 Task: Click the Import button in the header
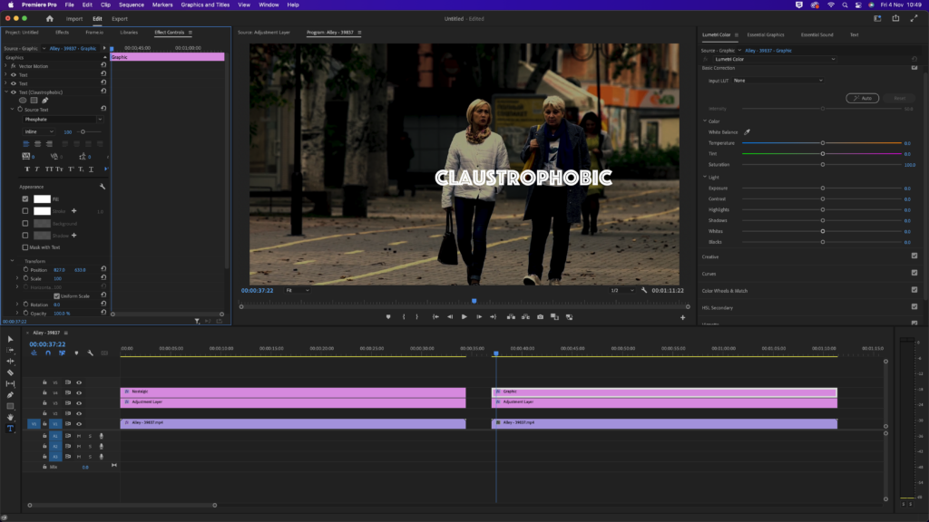tap(74, 19)
